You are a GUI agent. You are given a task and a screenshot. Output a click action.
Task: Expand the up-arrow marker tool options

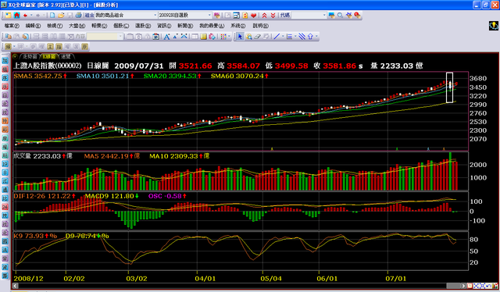tap(316, 37)
